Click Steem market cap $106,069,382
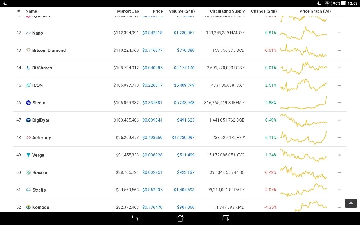Viewport: 360px width, 225px height. point(126,103)
